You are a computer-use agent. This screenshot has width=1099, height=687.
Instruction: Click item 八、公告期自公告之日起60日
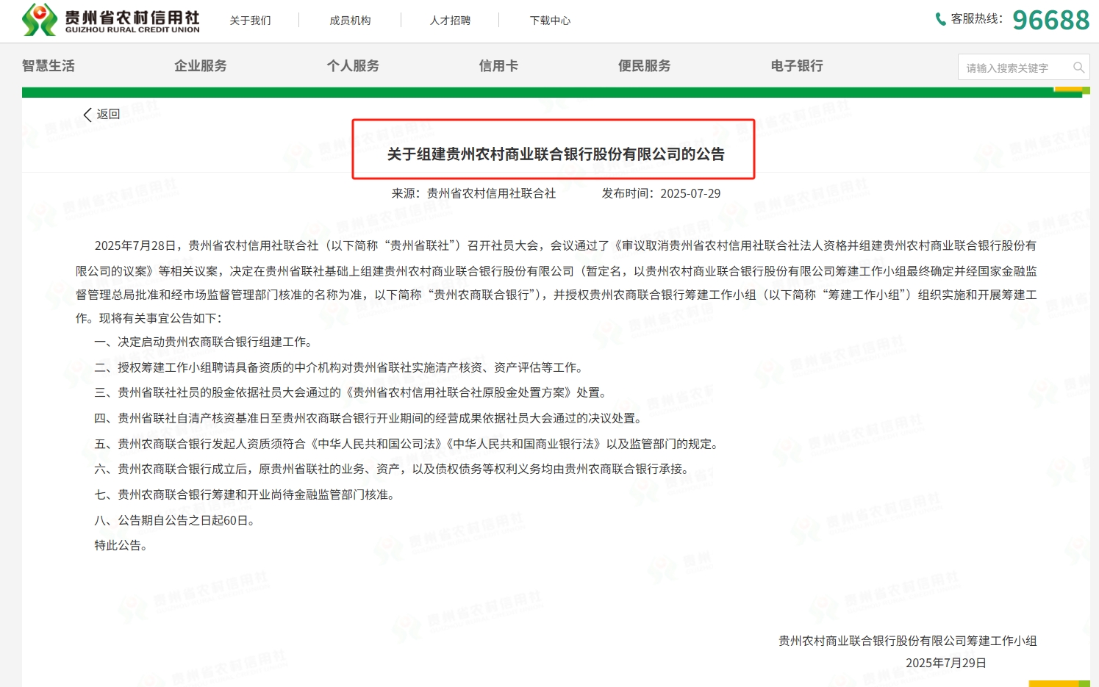[x=176, y=521]
